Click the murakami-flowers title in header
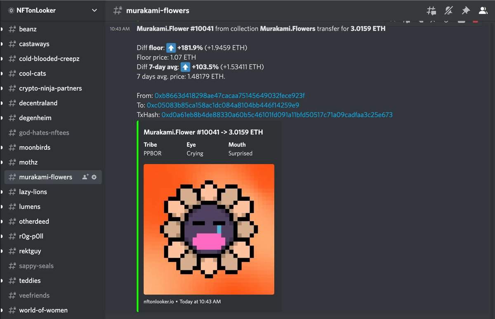The width and height of the screenshot is (495, 319). (158, 10)
